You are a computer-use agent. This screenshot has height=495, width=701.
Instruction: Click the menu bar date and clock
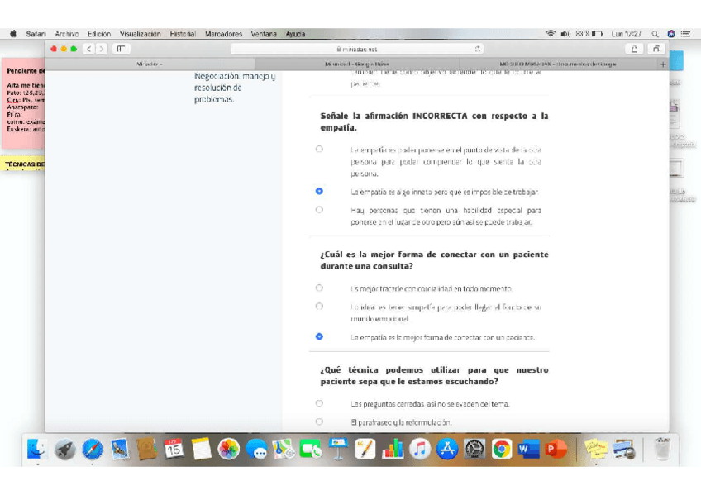click(x=627, y=34)
